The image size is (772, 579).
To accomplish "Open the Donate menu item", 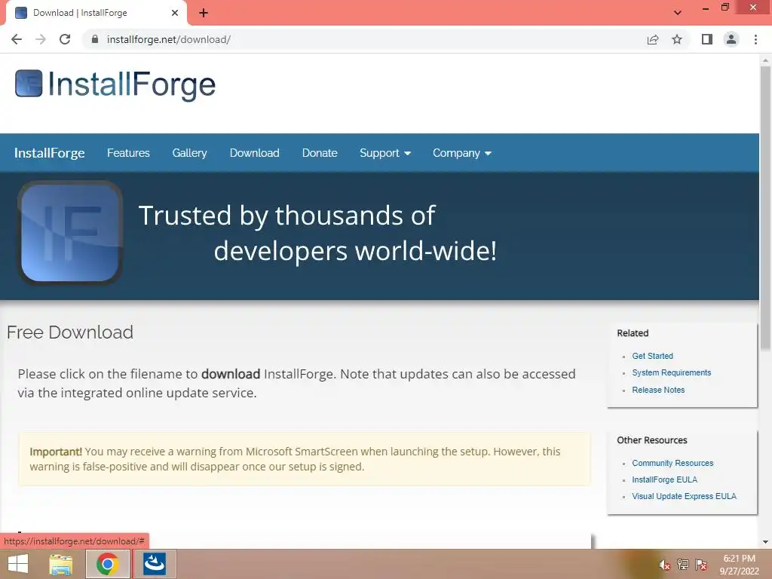I will tap(320, 153).
